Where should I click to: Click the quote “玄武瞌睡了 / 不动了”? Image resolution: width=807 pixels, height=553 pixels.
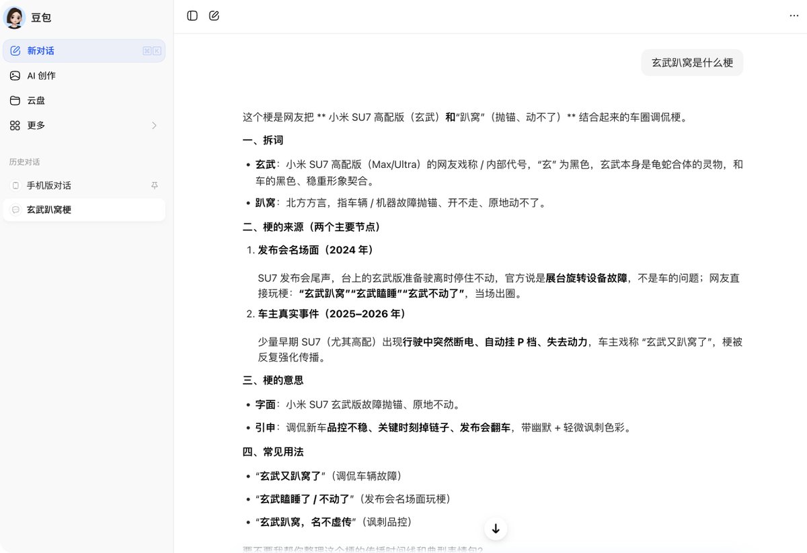click(305, 499)
